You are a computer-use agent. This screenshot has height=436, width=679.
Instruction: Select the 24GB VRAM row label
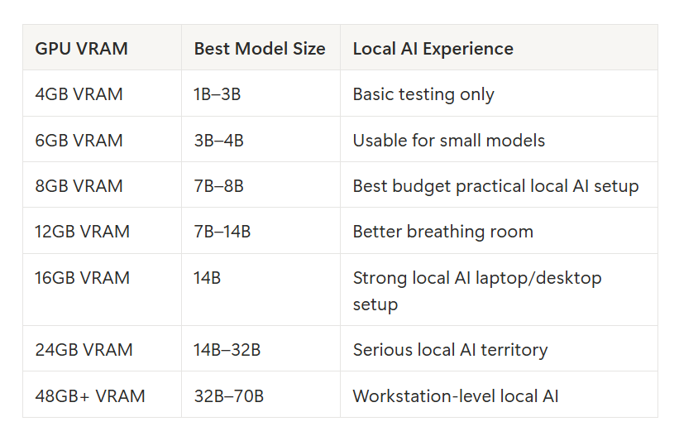84,350
